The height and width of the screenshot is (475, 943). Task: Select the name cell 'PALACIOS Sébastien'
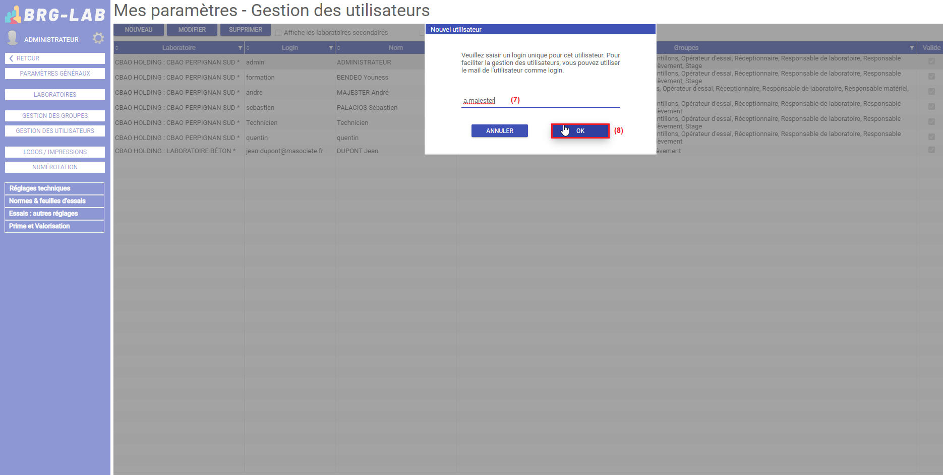pyautogui.click(x=367, y=108)
